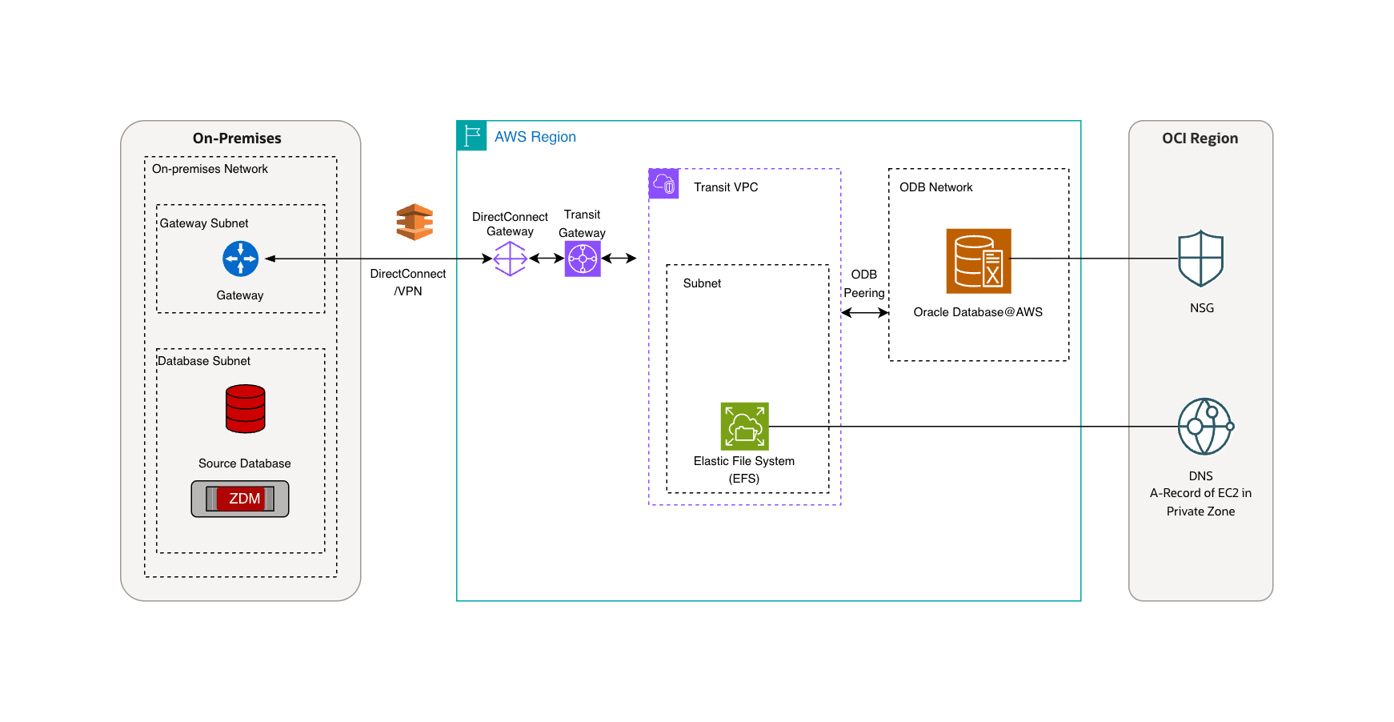This screenshot has width=1394, height=722.
Task: Click the AWS Region title text
Action: pyautogui.click(x=535, y=136)
